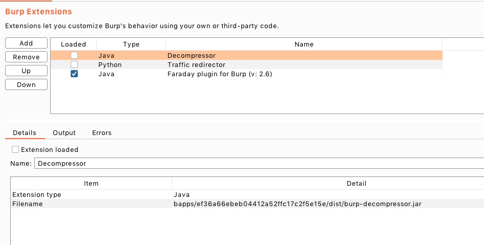
Task: Select the Details tab
Action: [x=25, y=133]
